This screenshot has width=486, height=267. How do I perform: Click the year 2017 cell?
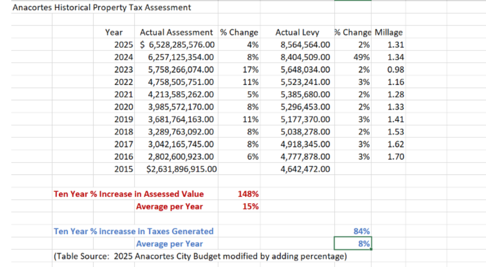click(123, 144)
